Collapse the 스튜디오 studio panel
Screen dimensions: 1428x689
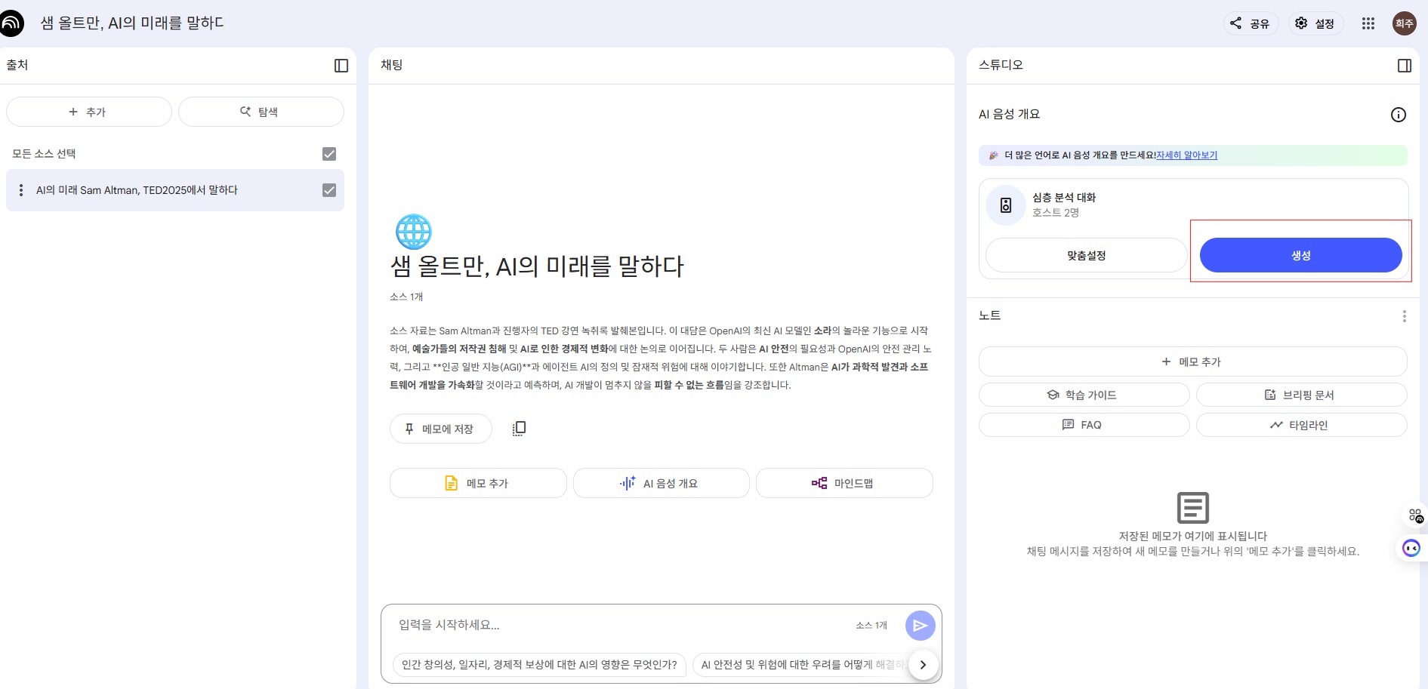[x=1405, y=66]
